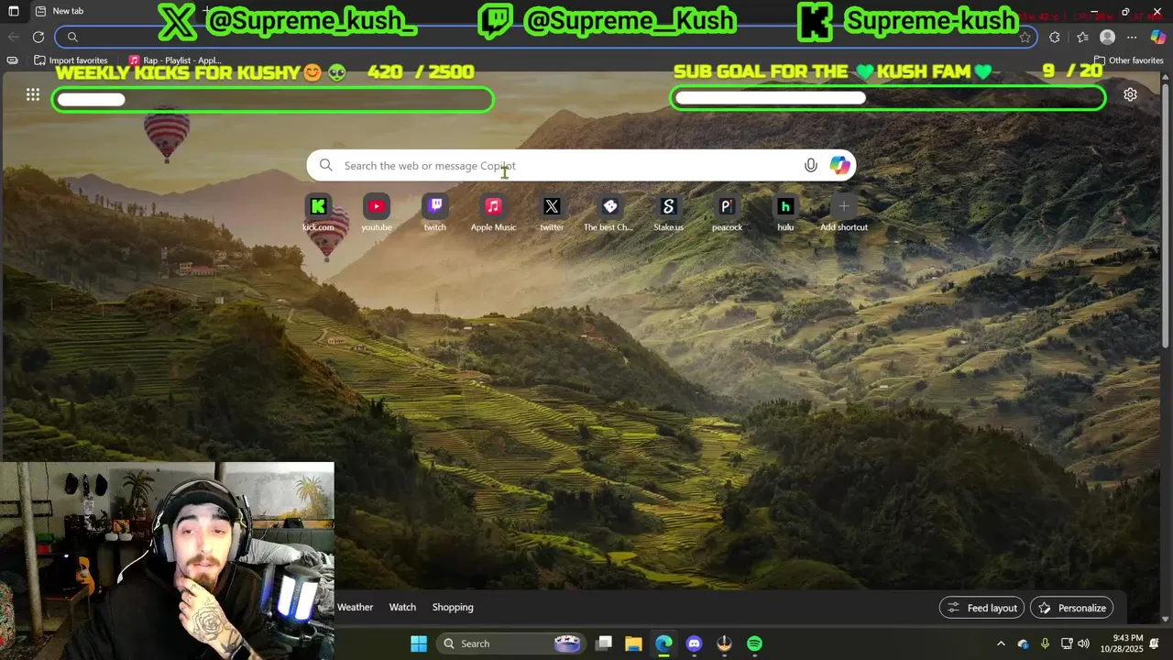The width and height of the screenshot is (1173, 660).
Task: Open the Feed layout options
Action: pos(981,608)
